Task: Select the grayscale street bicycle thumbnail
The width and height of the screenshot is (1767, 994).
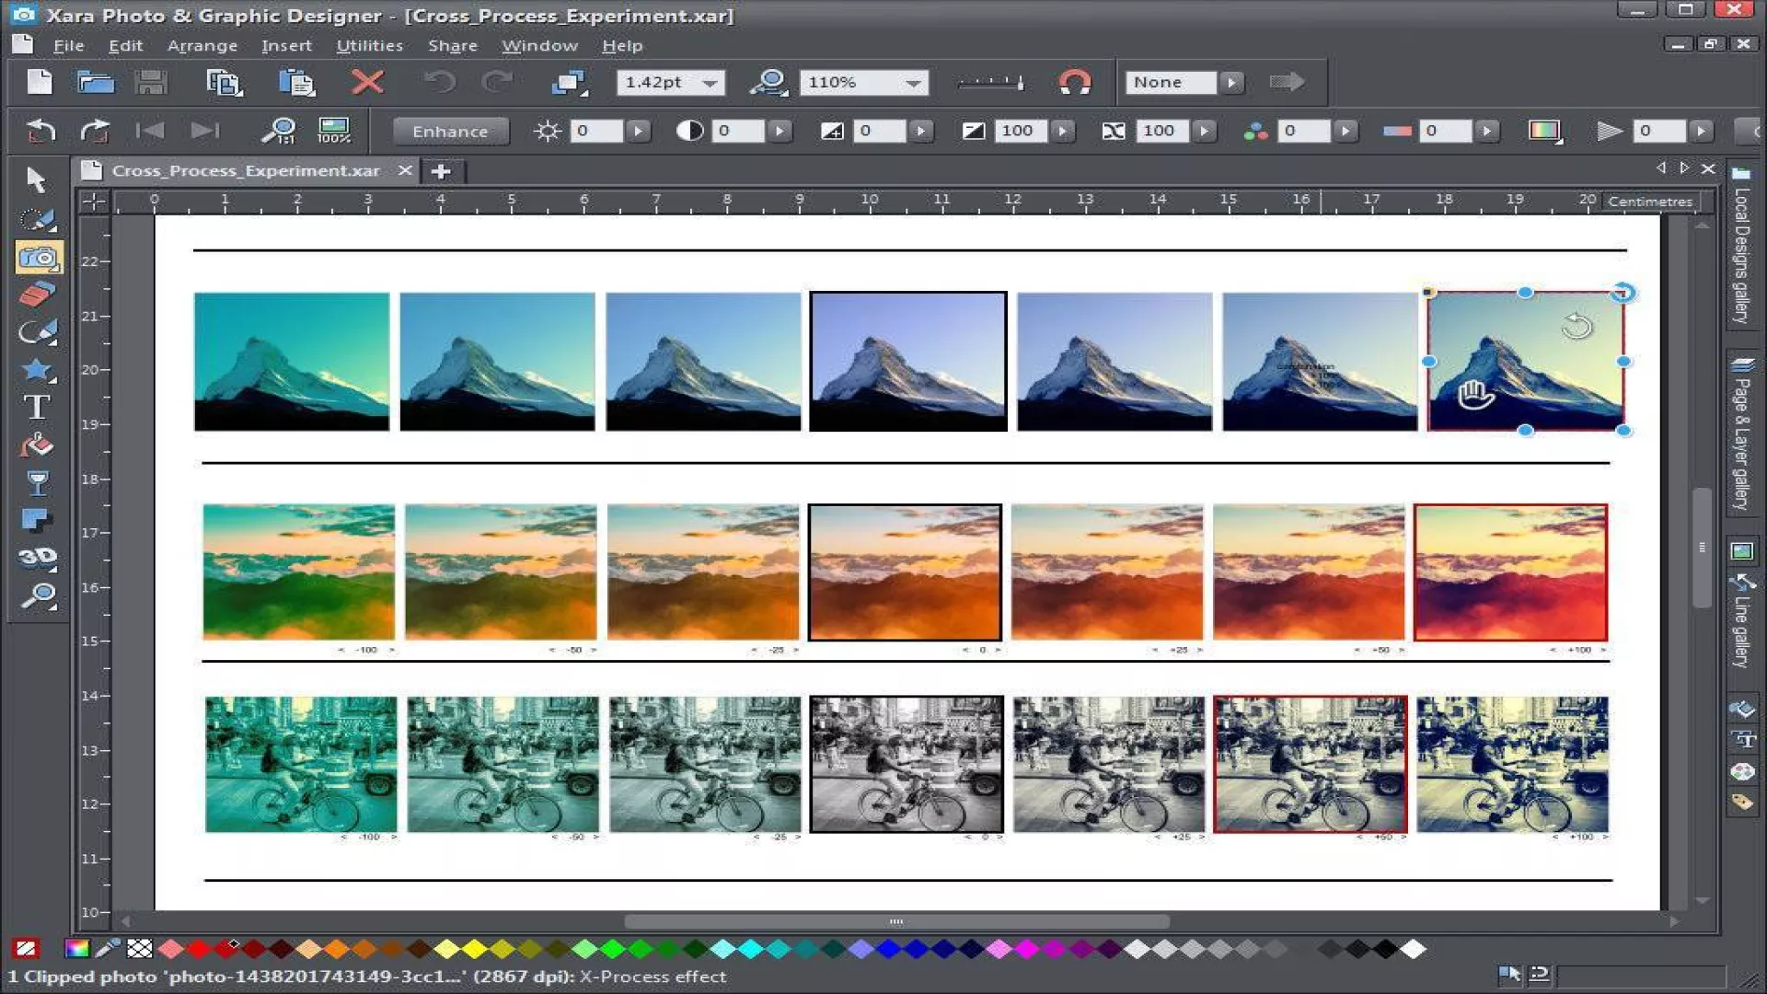Action: pos(906,764)
